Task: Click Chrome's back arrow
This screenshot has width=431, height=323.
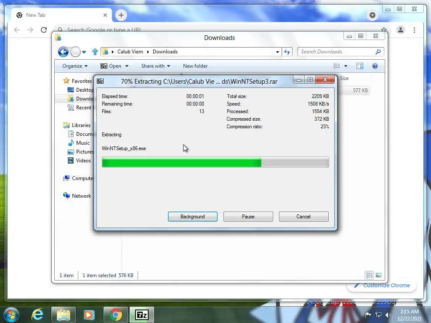Action: [17, 30]
